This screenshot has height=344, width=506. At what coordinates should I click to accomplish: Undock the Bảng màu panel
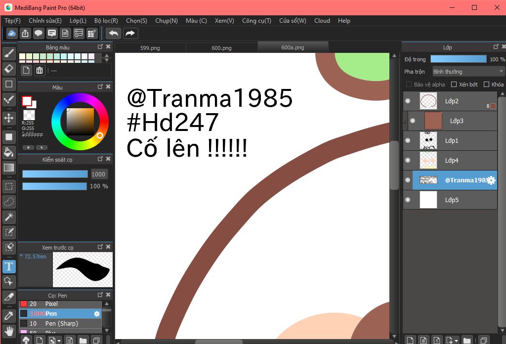click(x=100, y=47)
